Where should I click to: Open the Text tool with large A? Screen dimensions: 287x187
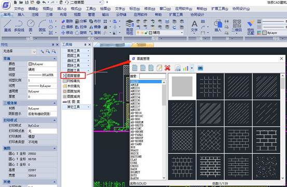[x=194, y=26]
